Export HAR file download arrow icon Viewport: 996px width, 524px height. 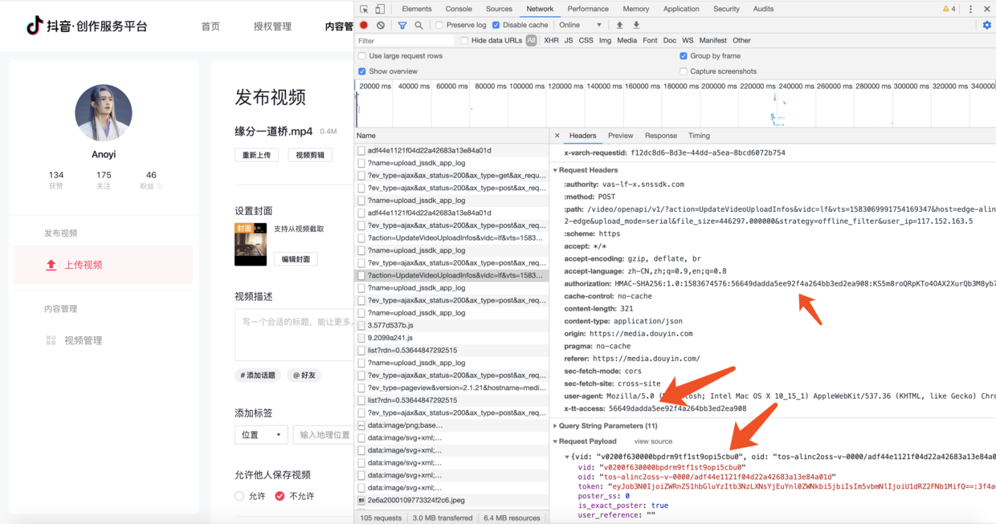pos(636,25)
